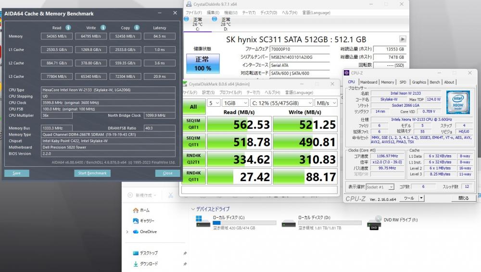The width and height of the screenshot is (481, 272).
Task: Click C: drive capacity usage bar
Action: (244, 223)
